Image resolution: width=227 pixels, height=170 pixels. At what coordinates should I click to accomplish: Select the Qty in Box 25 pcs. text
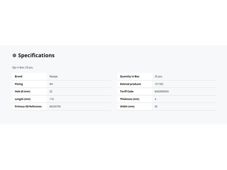23,68
